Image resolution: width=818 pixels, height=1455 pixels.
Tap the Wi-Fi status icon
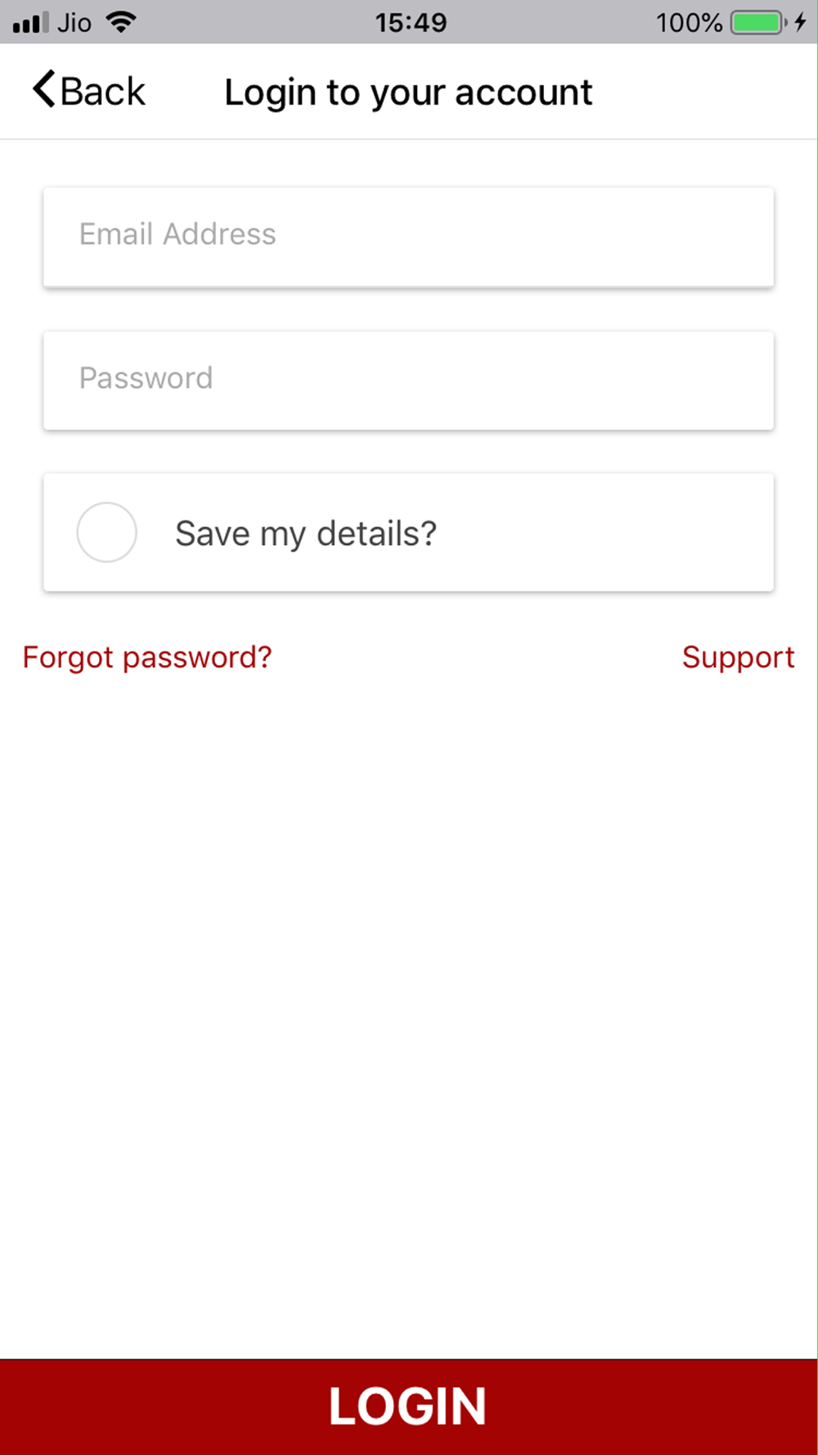point(121,22)
